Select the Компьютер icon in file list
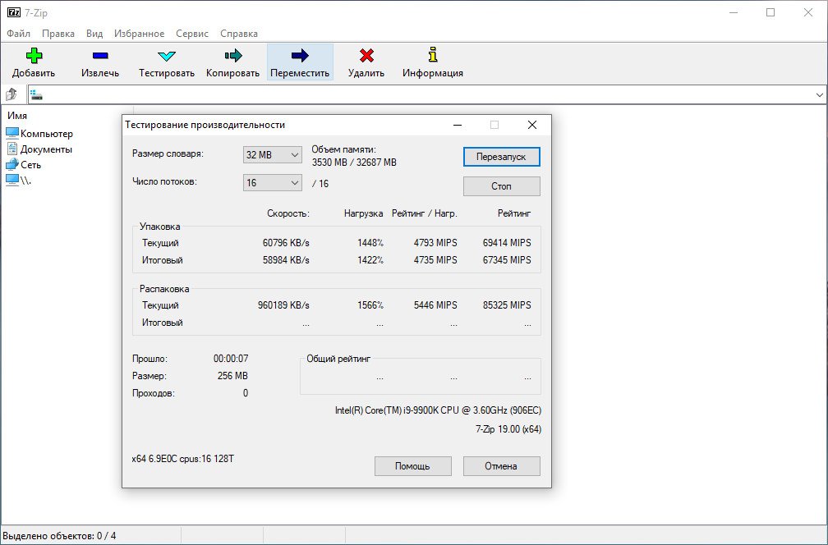The width and height of the screenshot is (828, 545). pos(12,133)
